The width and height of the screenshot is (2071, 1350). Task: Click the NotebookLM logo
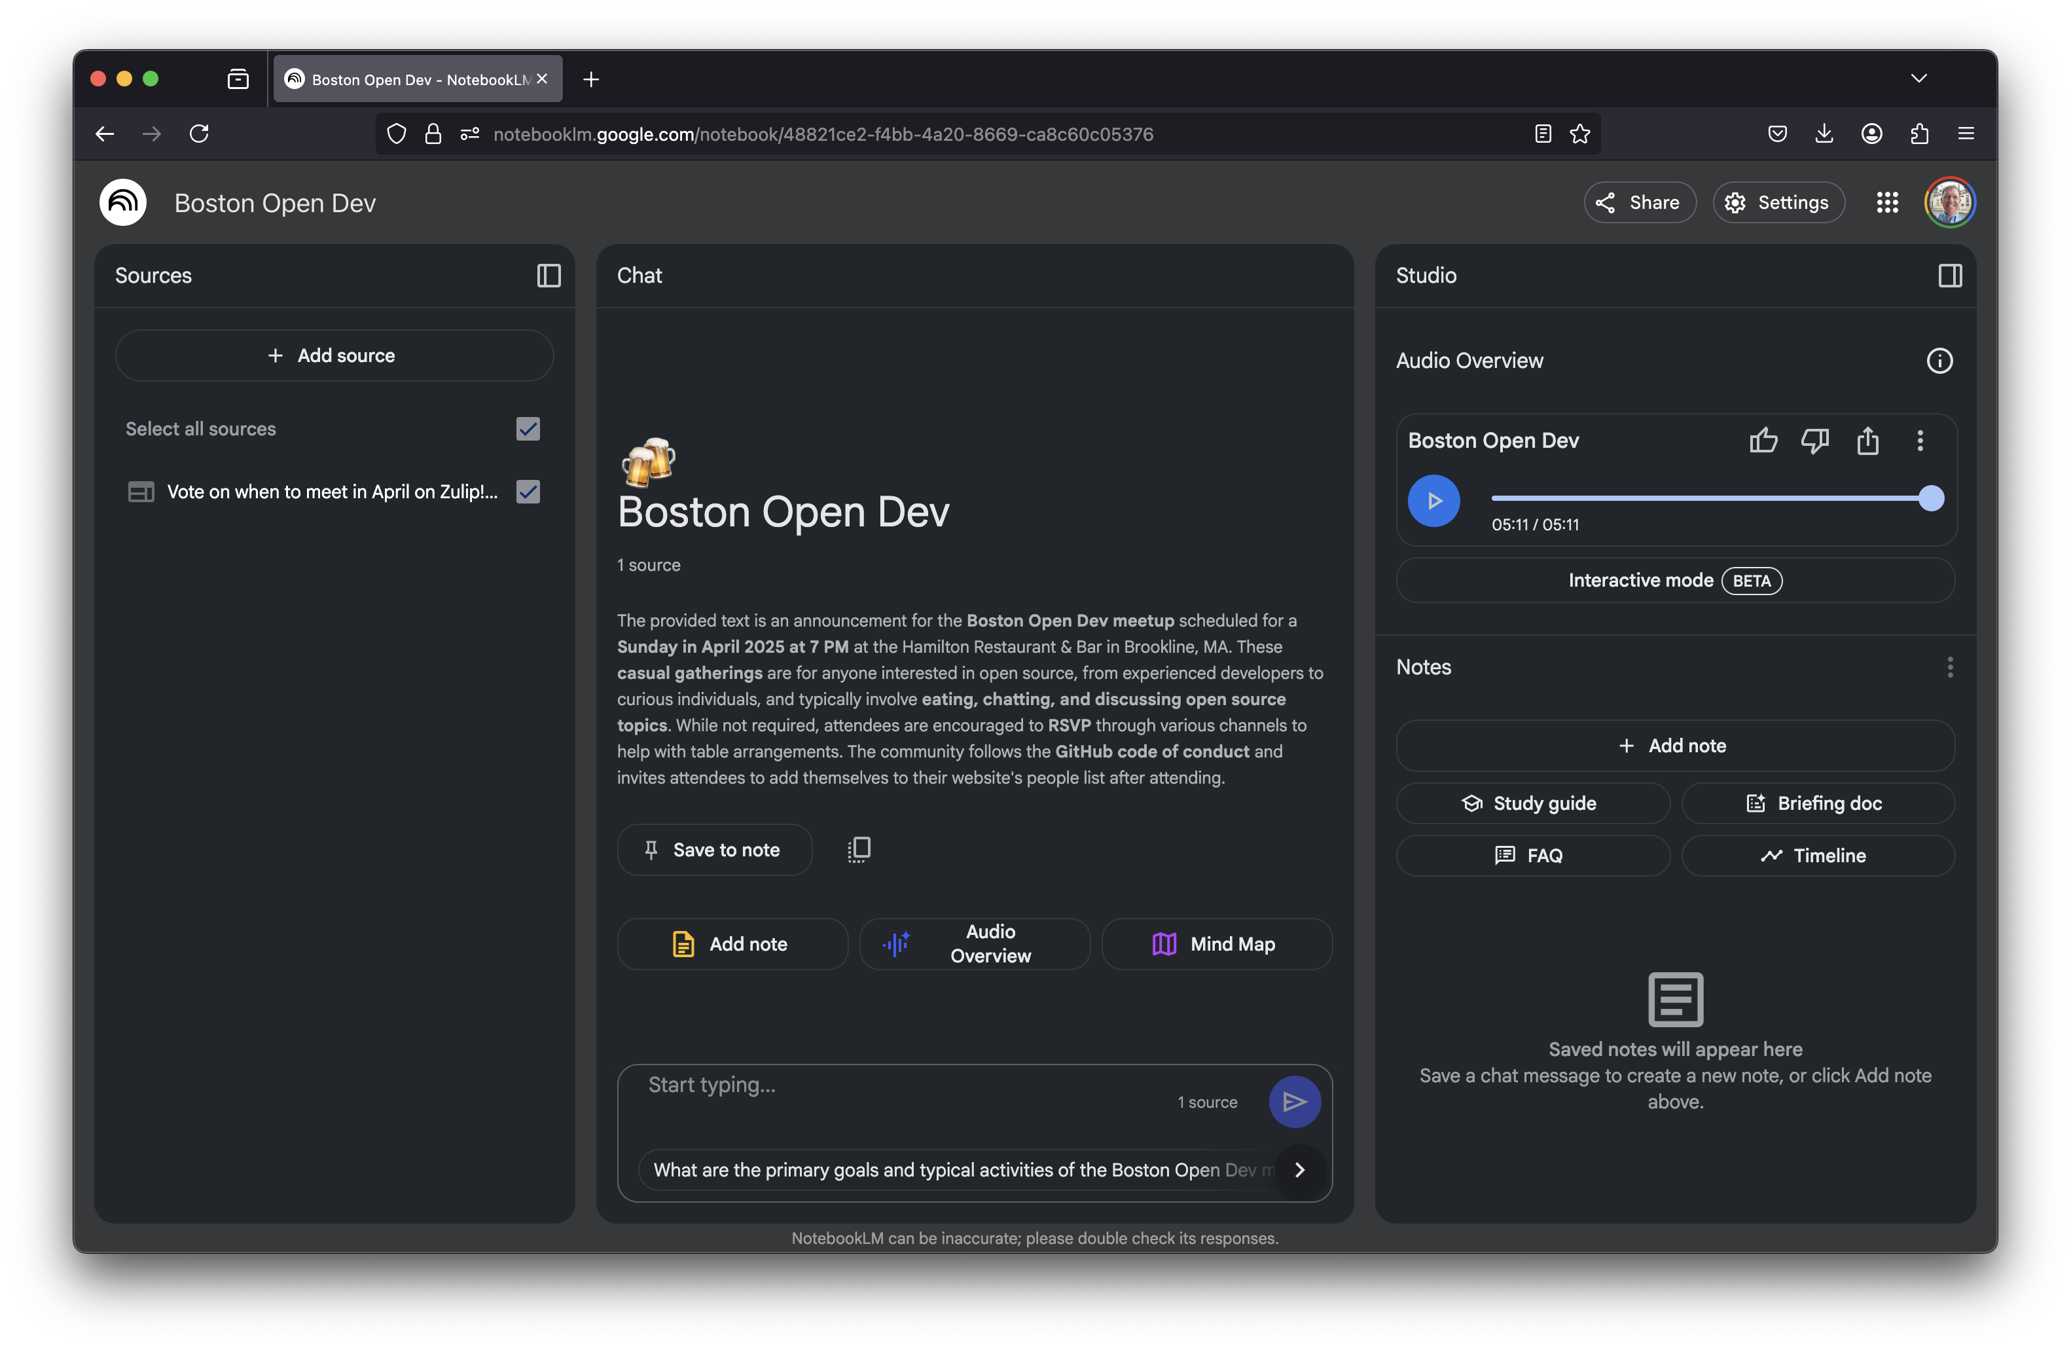(x=122, y=203)
